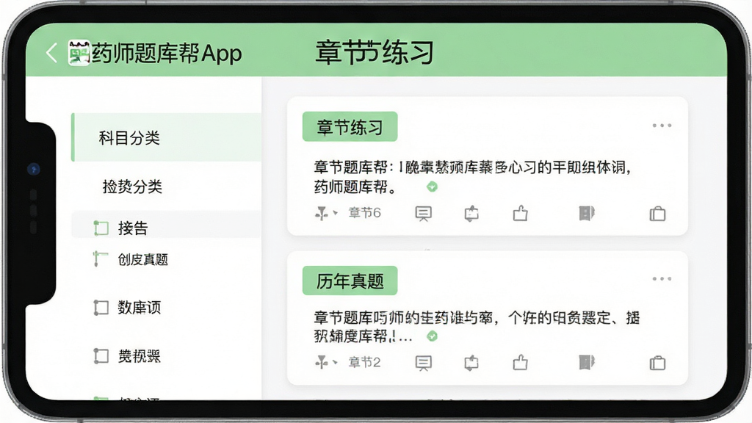Image resolution: width=752 pixels, height=423 pixels.
Task: Tap the share icon in the 章节2 row
Action: (x=471, y=363)
